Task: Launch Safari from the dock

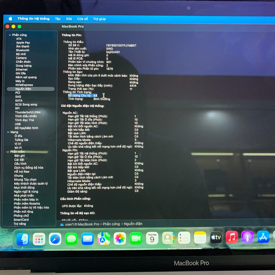Action: click(55, 239)
